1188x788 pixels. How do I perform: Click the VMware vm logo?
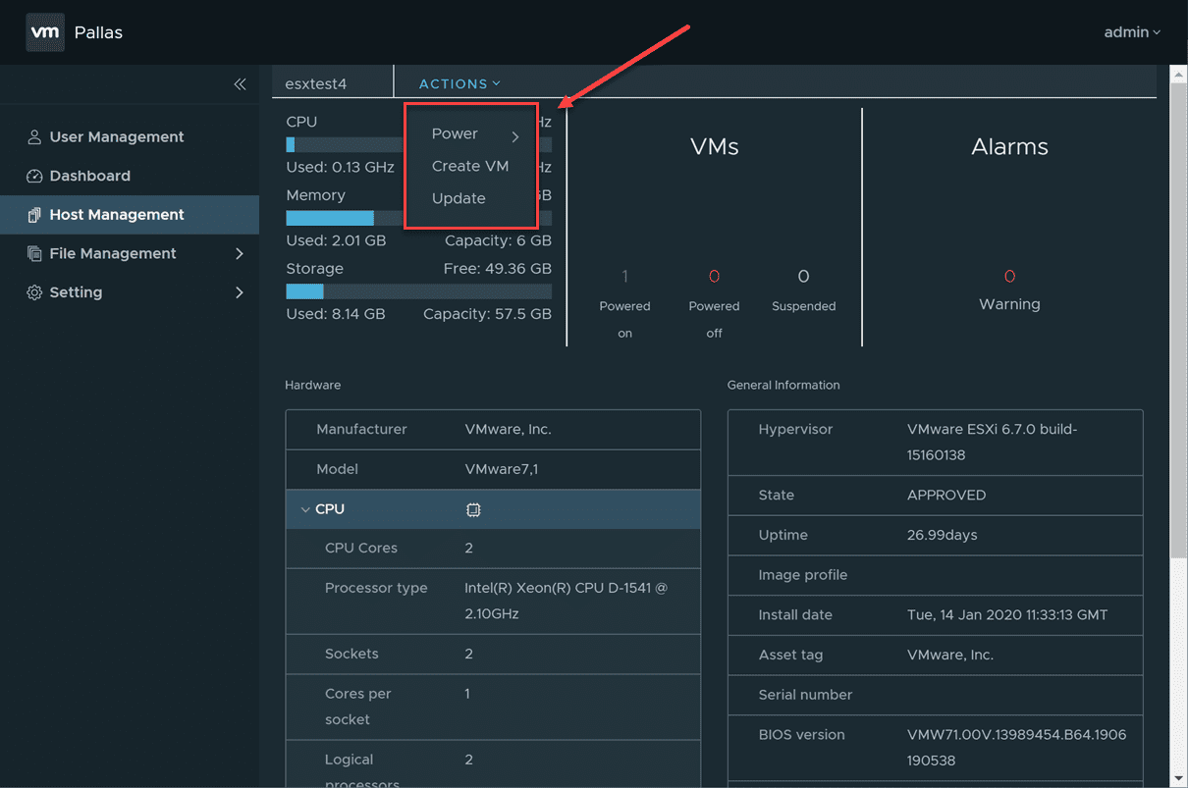(45, 32)
